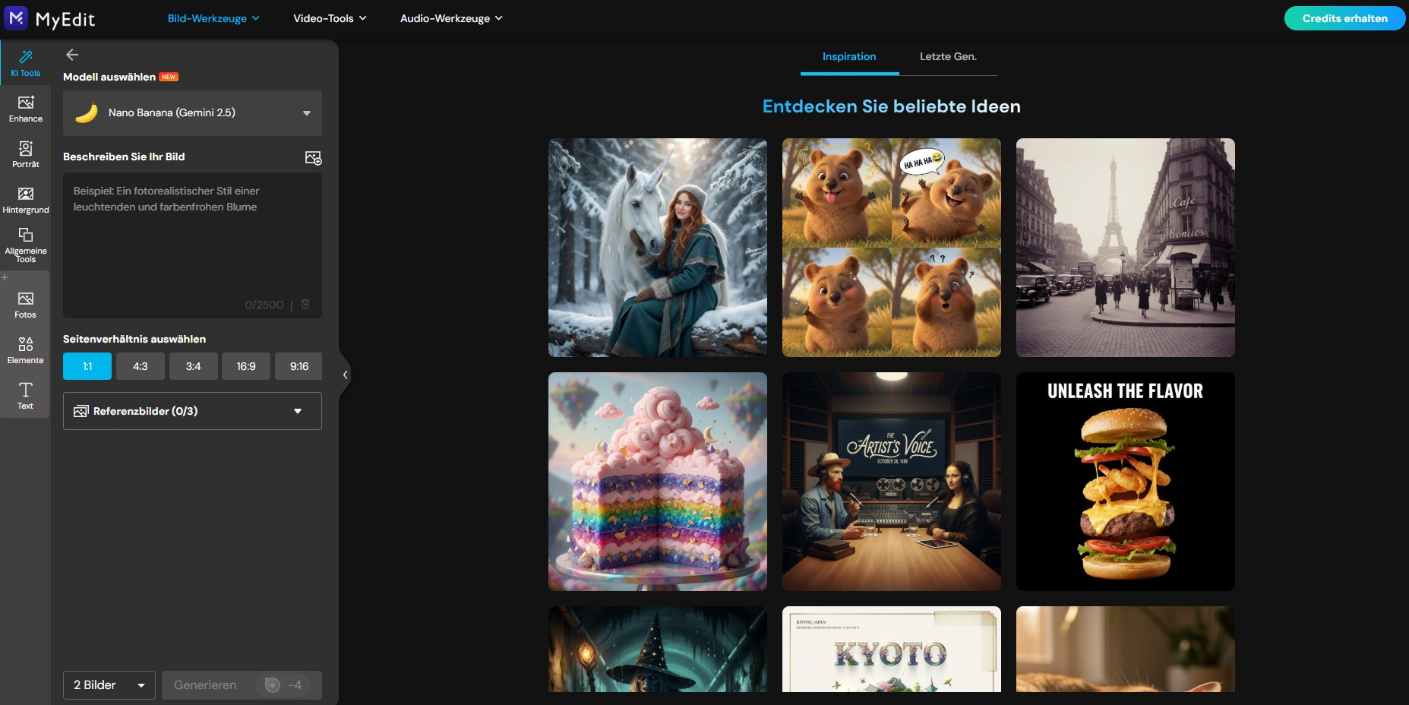Click the Credits erhalten button
This screenshot has width=1409, height=705.
coord(1344,18)
